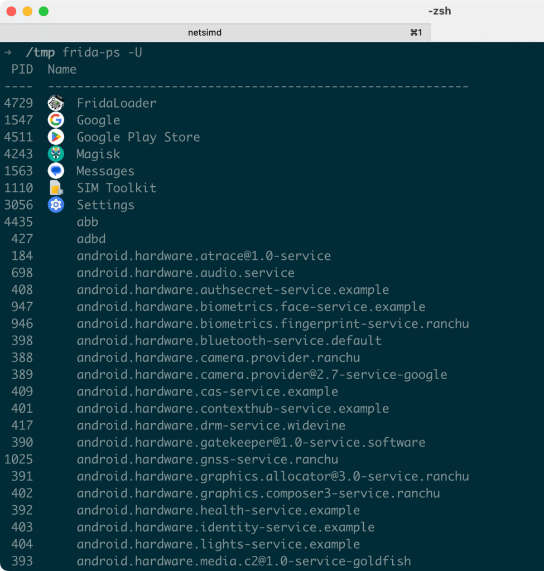This screenshot has width=544, height=571.
Task: Click android.hardware.drm-service.widevine entry
Action: (211, 425)
